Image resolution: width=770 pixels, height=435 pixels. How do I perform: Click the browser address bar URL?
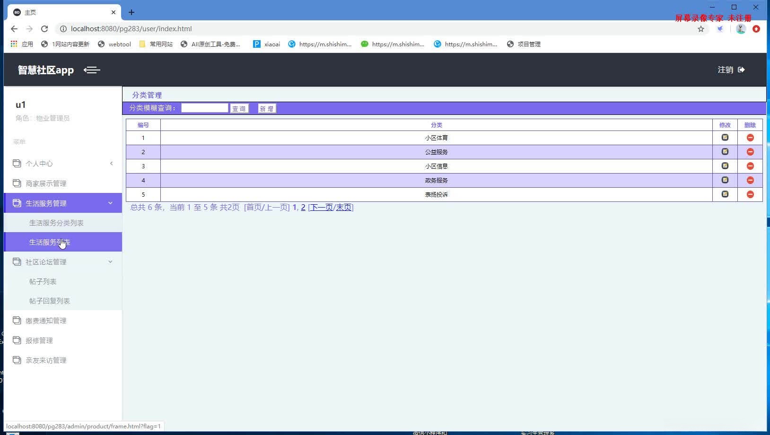(x=131, y=29)
